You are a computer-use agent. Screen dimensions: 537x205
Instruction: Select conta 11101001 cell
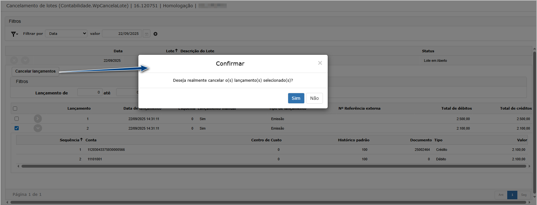[95, 159]
